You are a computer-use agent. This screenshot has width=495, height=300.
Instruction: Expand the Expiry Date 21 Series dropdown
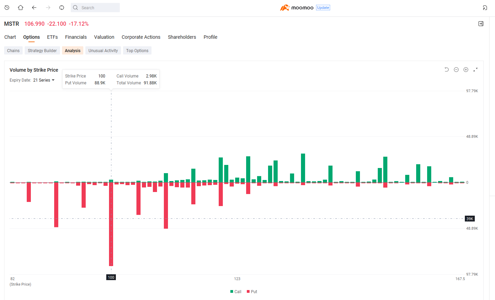click(44, 80)
